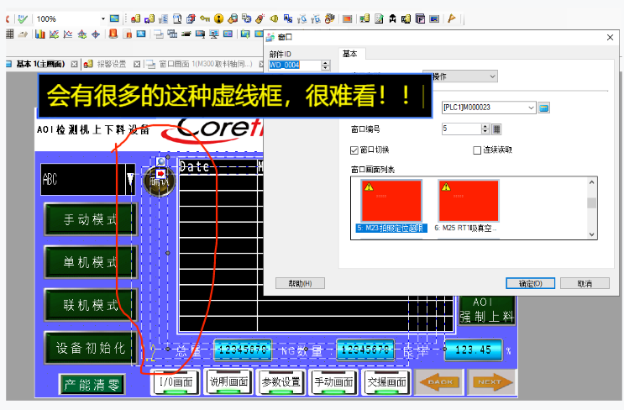Click the address browse icon beside PLC1 field
The image size is (624, 410).
(543, 108)
